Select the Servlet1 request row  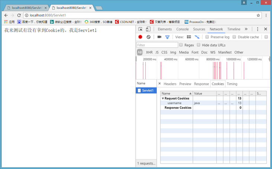(147, 90)
